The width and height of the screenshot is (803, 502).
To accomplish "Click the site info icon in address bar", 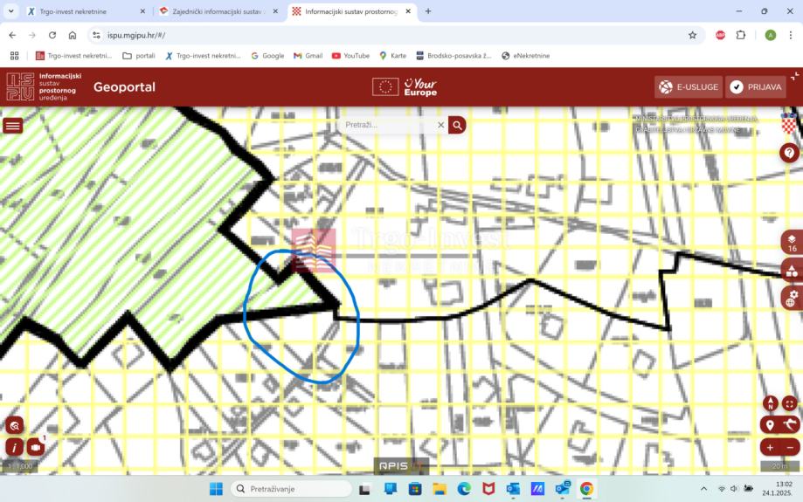I will tap(96, 35).
